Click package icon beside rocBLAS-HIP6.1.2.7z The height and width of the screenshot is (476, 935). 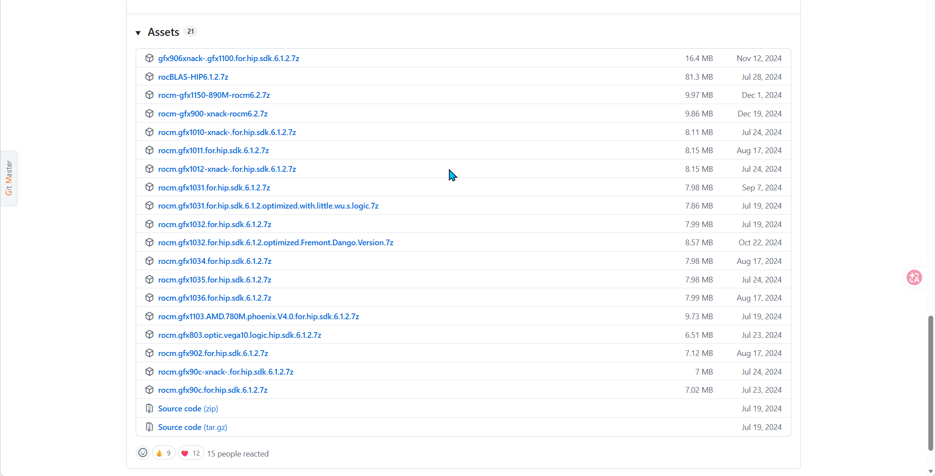click(x=149, y=77)
